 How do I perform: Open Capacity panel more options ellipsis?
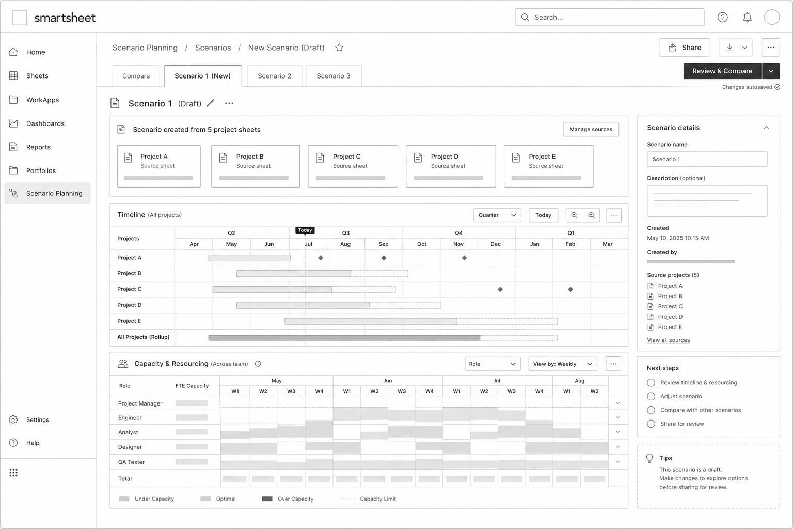[613, 364]
